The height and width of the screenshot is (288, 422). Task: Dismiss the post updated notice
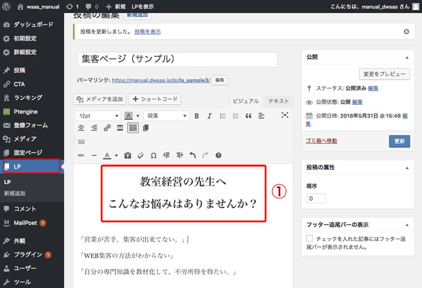click(x=406, y=31)
